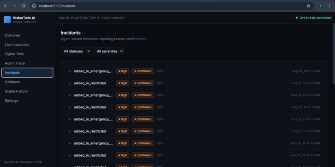335x167 pixels.
Task: Expand the incident from 11:37:05 AM
Action: coord(69,83)
